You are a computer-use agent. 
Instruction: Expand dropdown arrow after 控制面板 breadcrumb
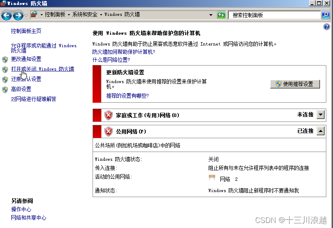point(69,15)
